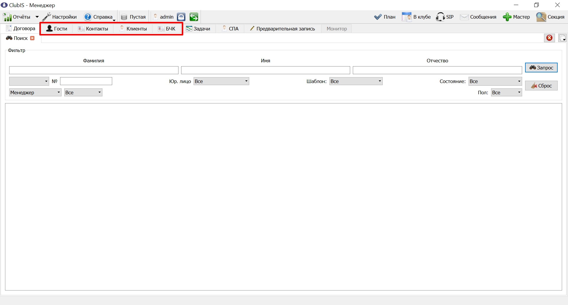Close the Поиск tab with its red x
568x305 pixels.
(33, 38)
